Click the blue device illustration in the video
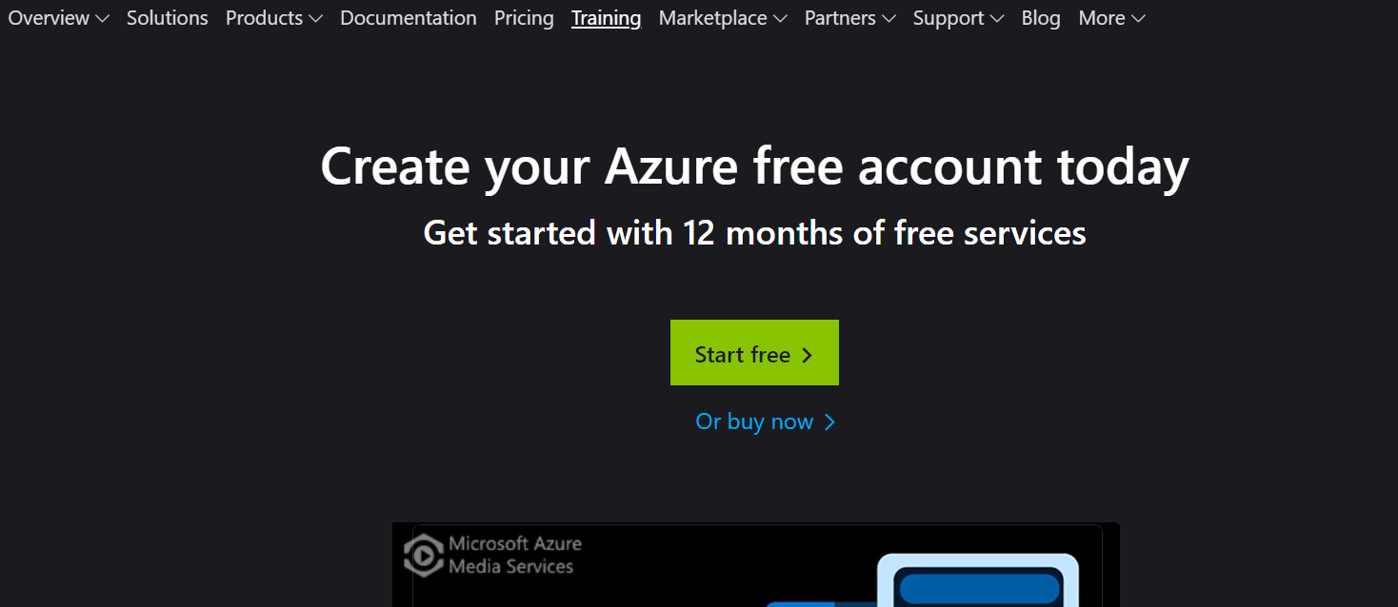 (977, 580)
